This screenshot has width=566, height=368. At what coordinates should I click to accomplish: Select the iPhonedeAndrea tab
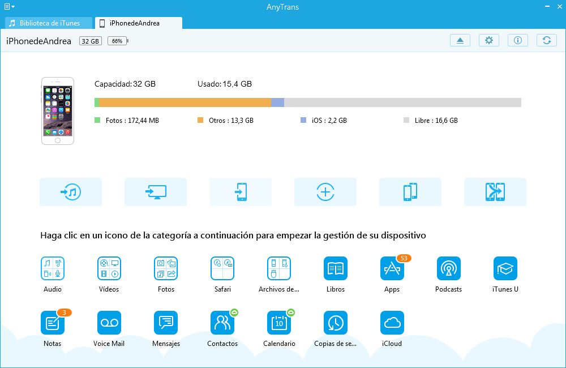pyautogui.click(x=139, y=23)
